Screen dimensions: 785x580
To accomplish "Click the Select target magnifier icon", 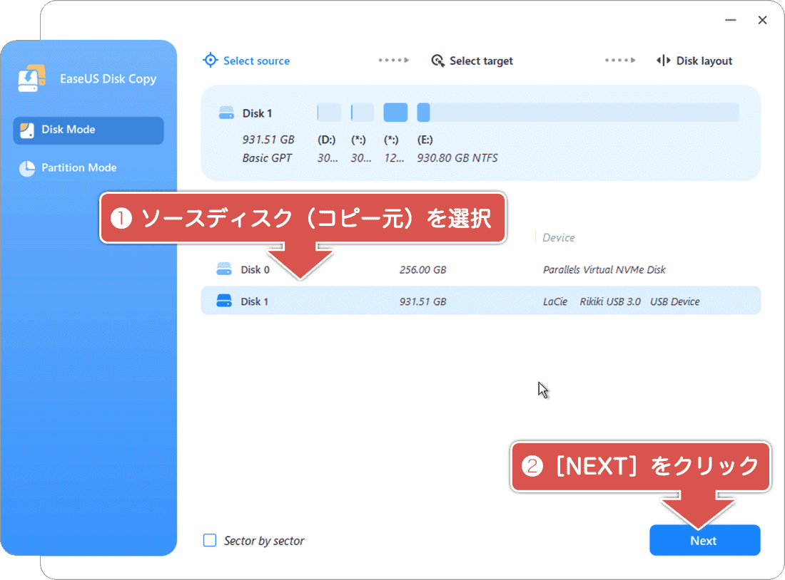I will pyautogui.click(x=437, y=61).
